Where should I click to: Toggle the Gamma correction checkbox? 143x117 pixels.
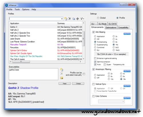[x=95, y=62]
